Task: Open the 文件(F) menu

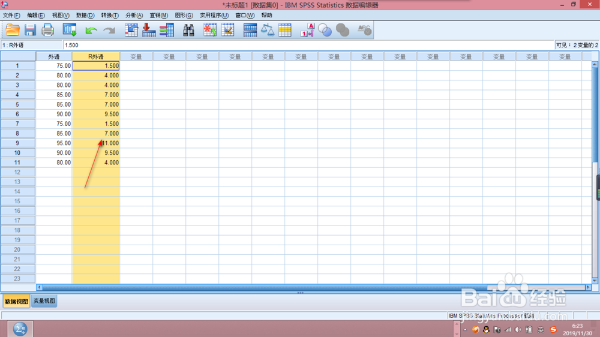Action: [11, 16]
